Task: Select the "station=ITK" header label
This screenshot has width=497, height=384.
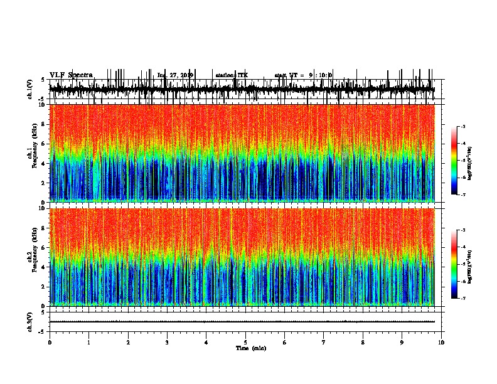Action: [x=232, y=75]
